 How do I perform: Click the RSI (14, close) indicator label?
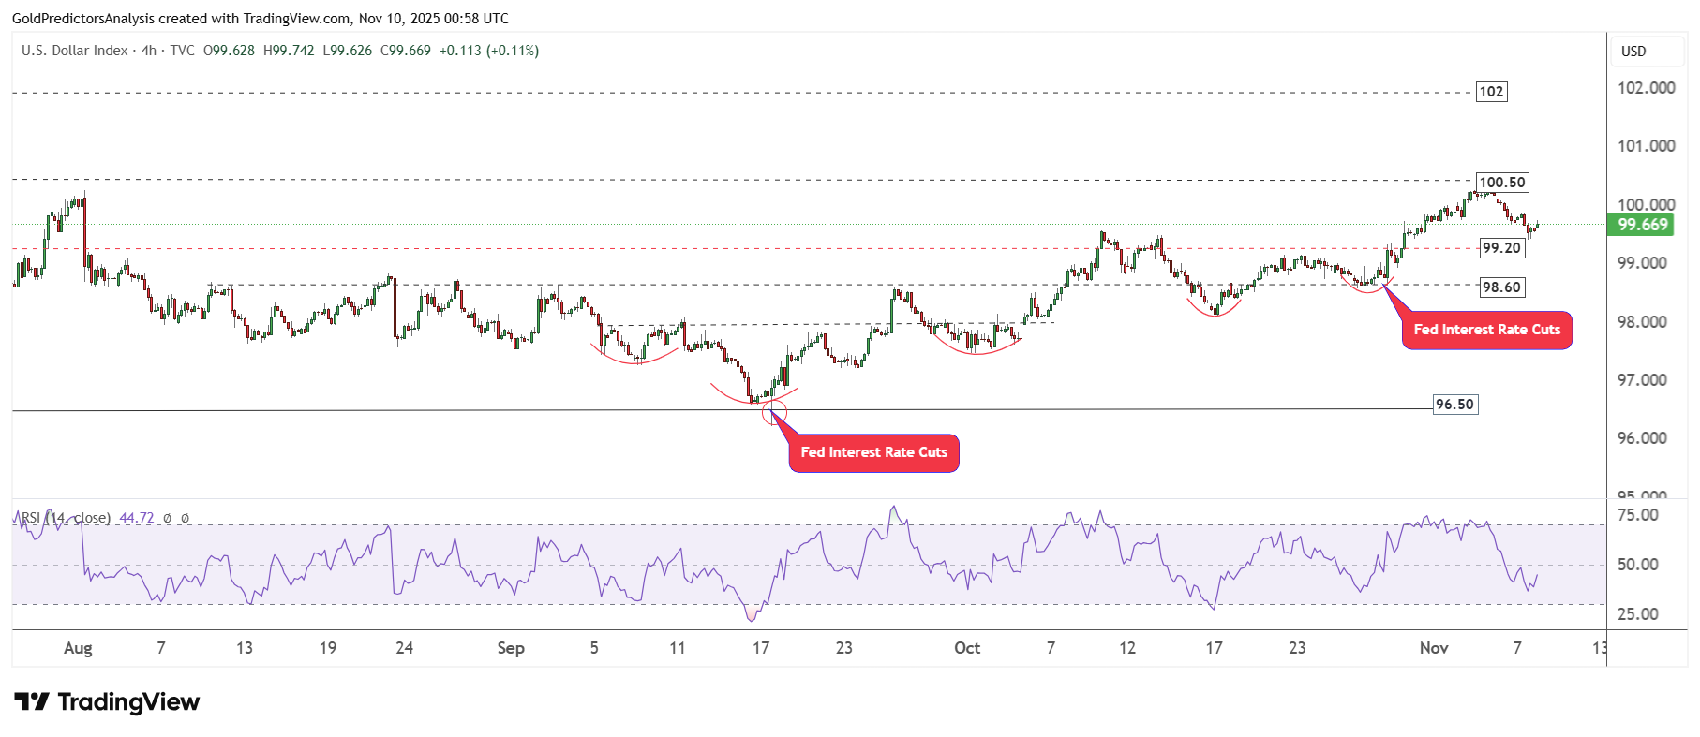pyautogui.click(x=66, y=518)
